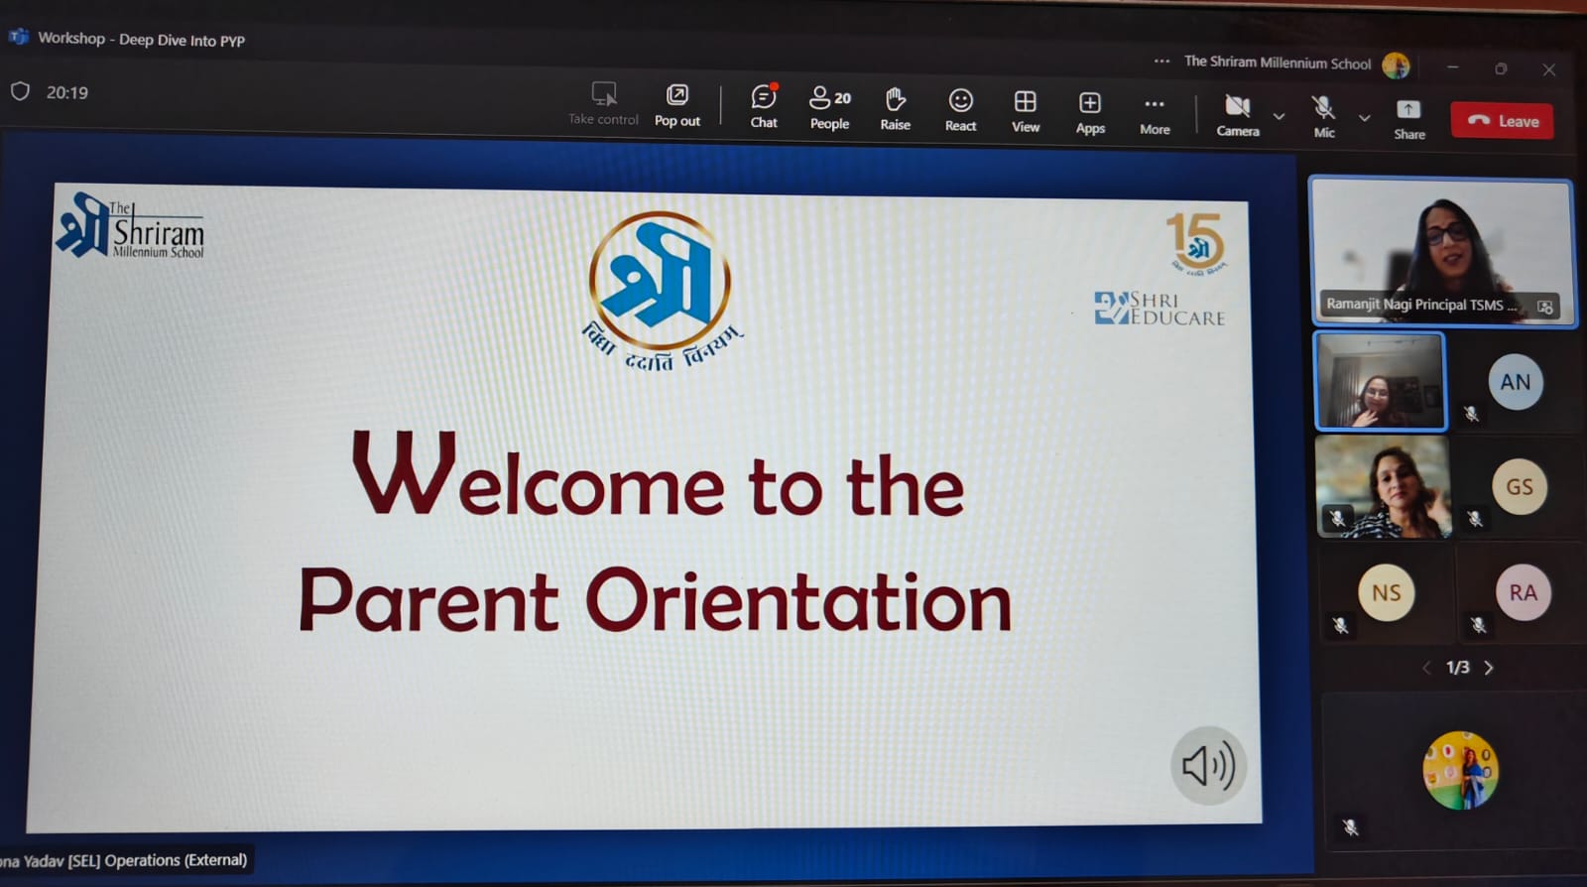Image resolution: width=1587 pixels, height=887 pixels.
Task: Click the shield security icon
Action: pos(20,91)
